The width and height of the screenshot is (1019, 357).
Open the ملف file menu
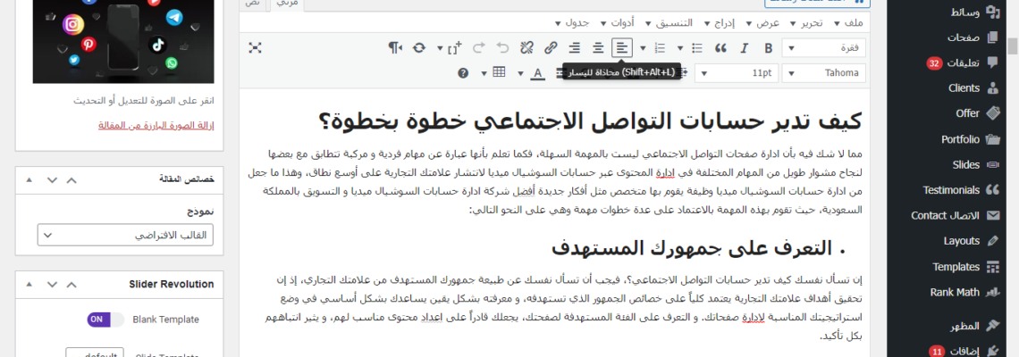[x=850, y=22]
